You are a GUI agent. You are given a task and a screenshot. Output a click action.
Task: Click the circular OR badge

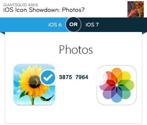tap(73, 25)
